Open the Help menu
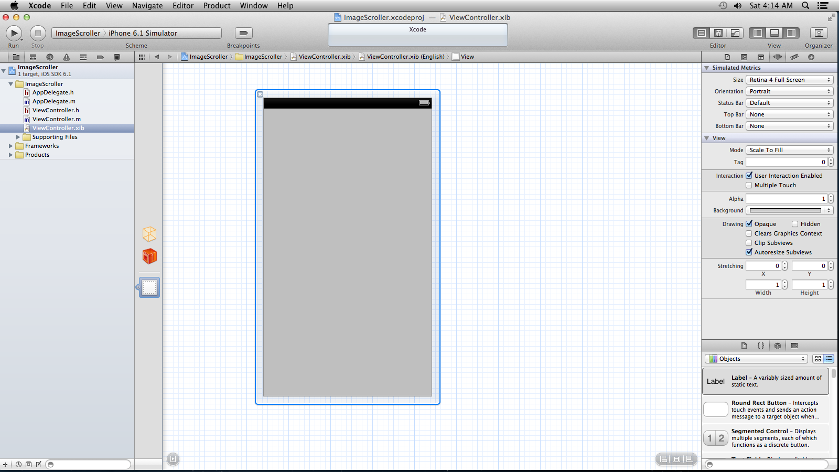 (x=285, y=6)
